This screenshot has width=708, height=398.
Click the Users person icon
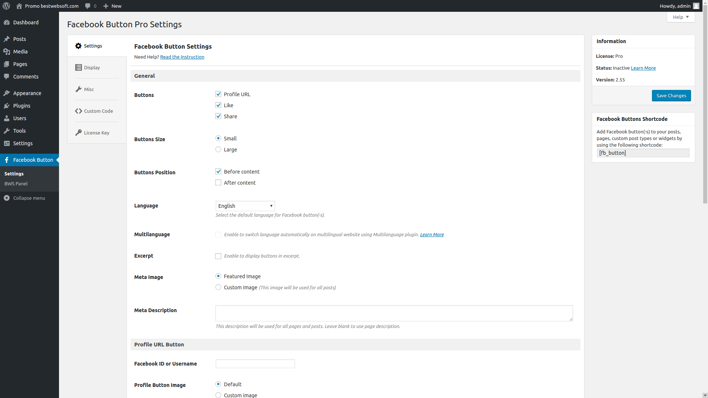pos(7,118)
